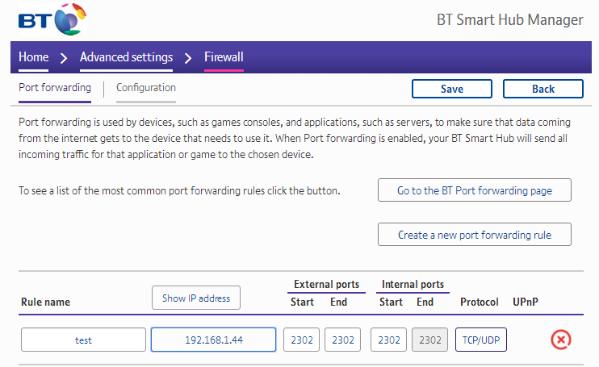
Task: Select Firewall in navigation bar
Action: click(x=224, y=57)
